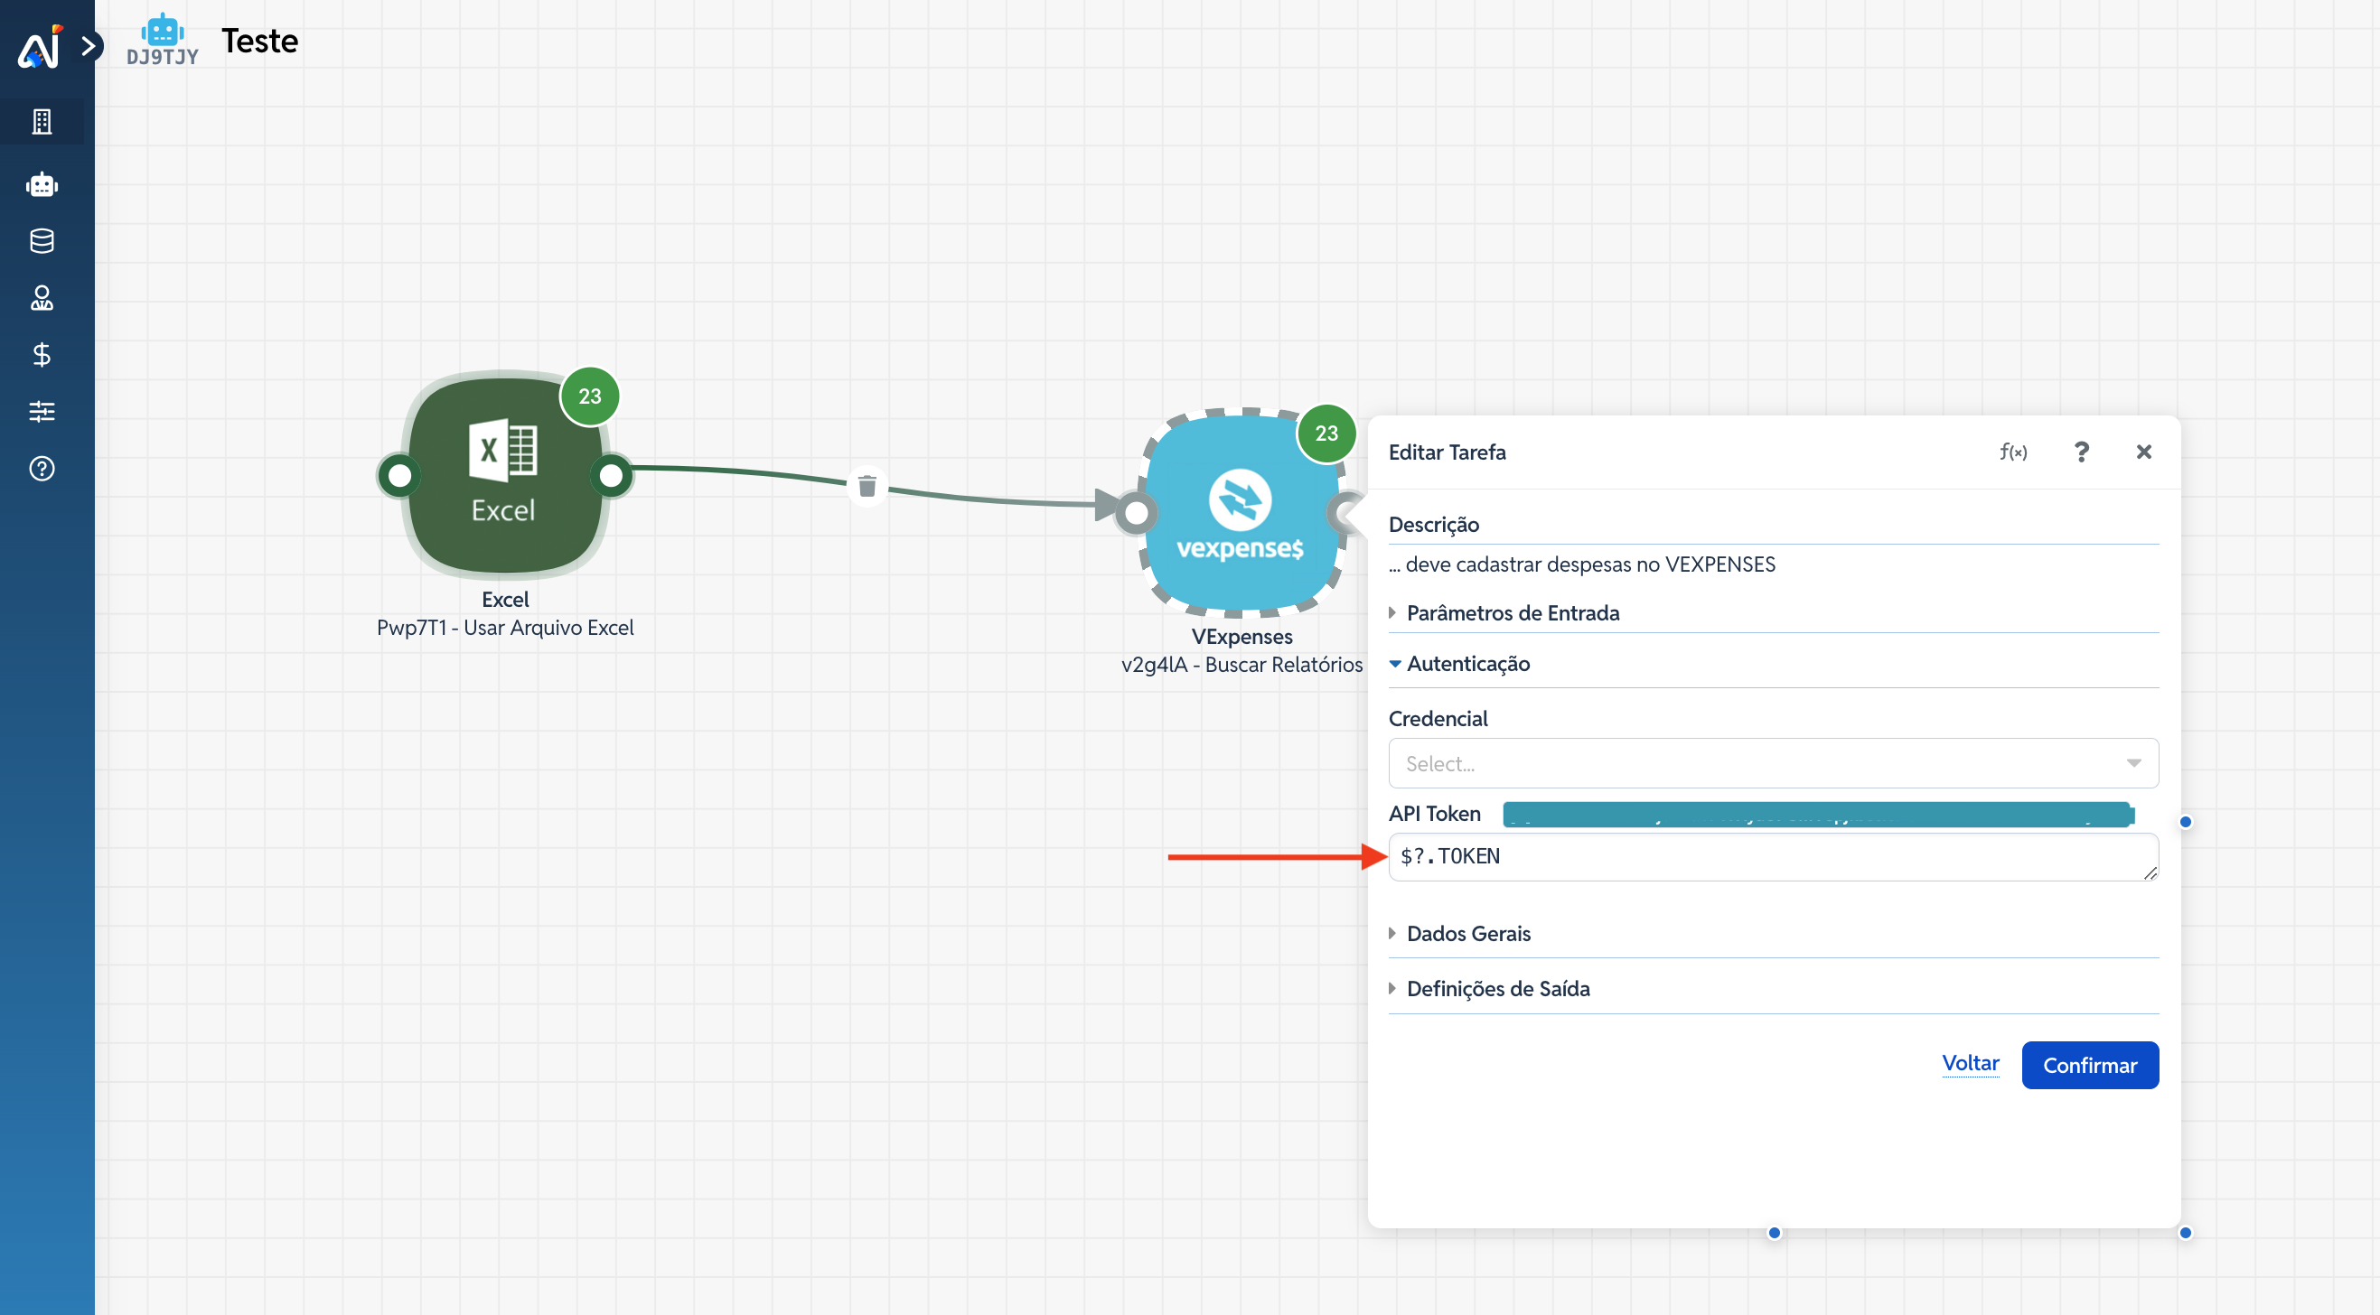The width and height of the screenshot is (2380, 1315).
Task: Open the dollar billing icon in sidebar
Action: (x=42, y=355)
